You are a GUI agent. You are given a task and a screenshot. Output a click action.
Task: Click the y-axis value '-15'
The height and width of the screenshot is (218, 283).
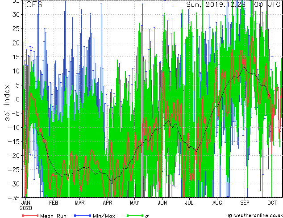[14, 141]
